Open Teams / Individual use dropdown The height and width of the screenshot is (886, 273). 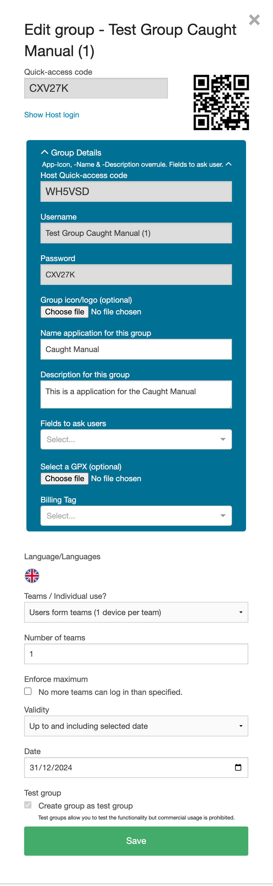136,612
